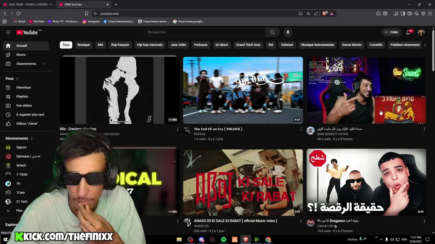
Task: Click the search magnifier button
Action: [273, 32]
